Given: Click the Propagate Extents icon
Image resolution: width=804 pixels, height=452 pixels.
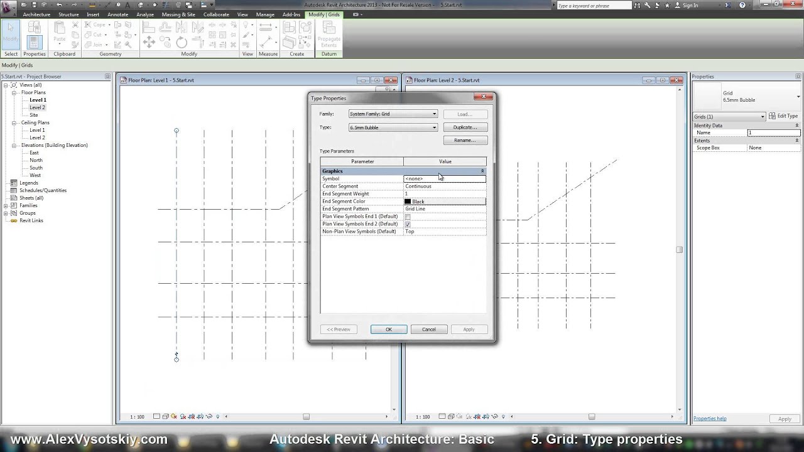Looking at the screenshot, I should pyautogui.click(x=329, y=35).
